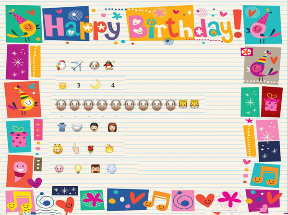This screenshot has height=215, width=288.
Task: Click the grinning yellow face emoji
Action: click(x=58, y=149)
